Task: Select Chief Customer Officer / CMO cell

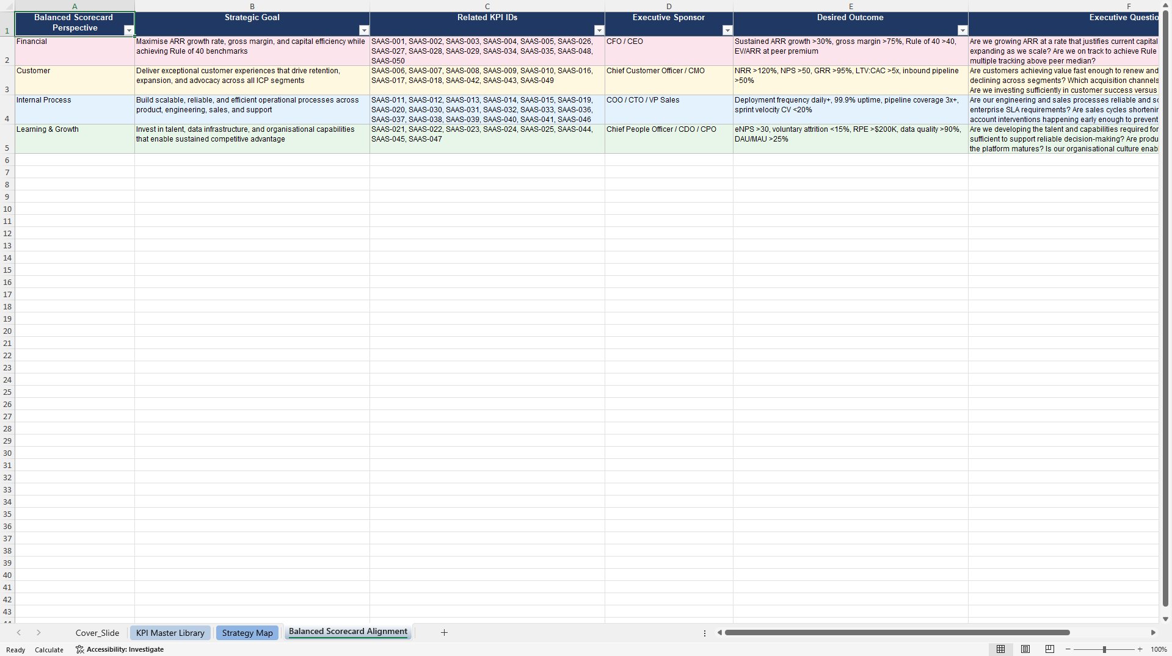Action: coord(669,81)
